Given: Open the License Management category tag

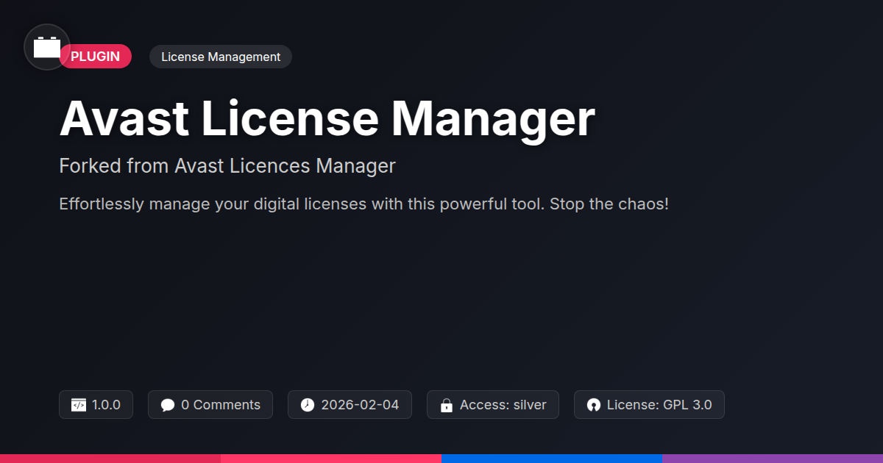Looking at the screenshot, I should (x=221, y=57).
